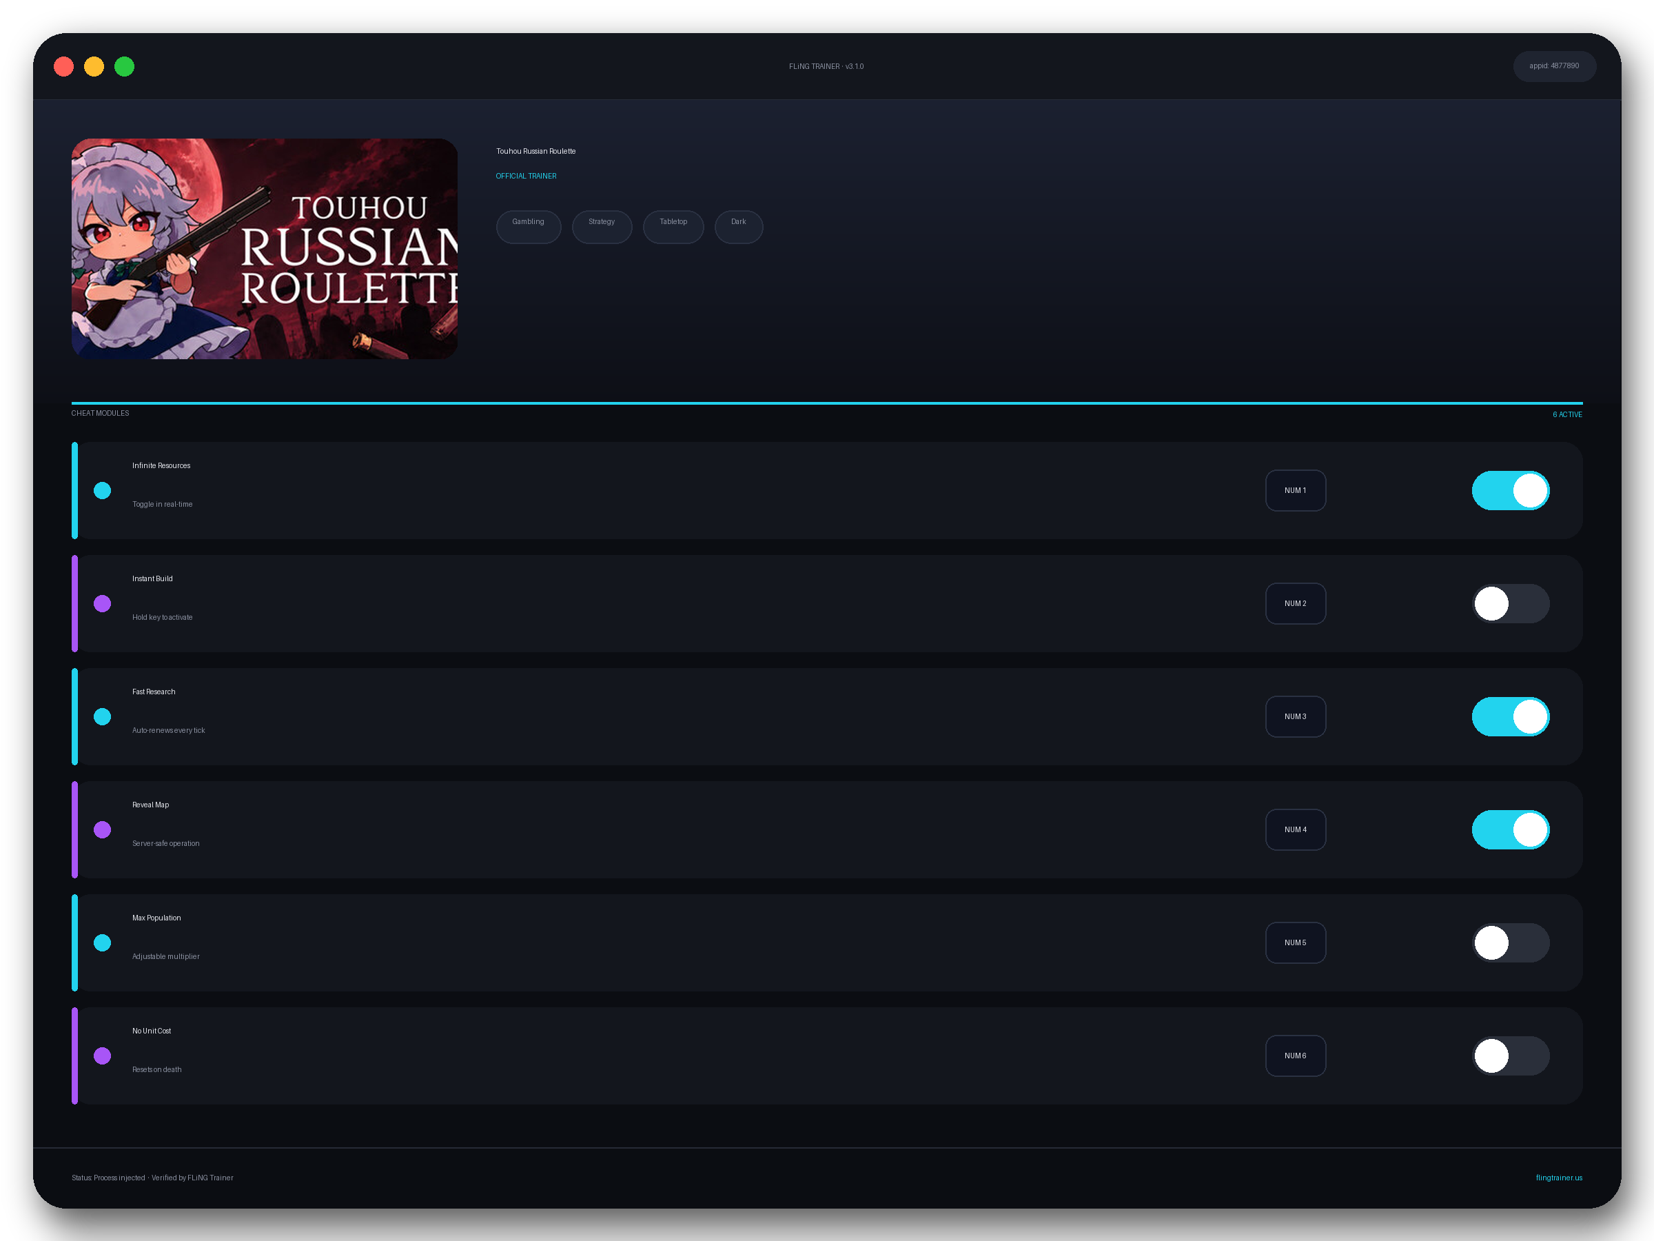The height and width of the screenshot is (1241, 1654).
Task: Enable the Max Population switch
Action: point(1510,942)
